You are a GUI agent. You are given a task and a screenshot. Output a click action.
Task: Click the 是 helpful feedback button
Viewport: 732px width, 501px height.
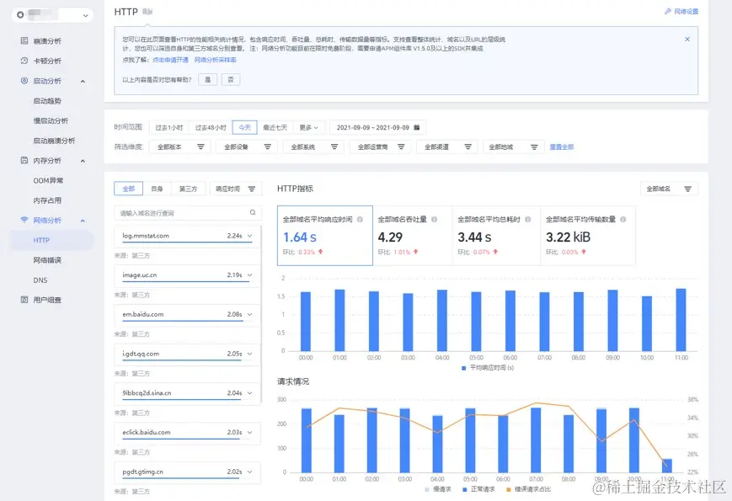point(208,80)
